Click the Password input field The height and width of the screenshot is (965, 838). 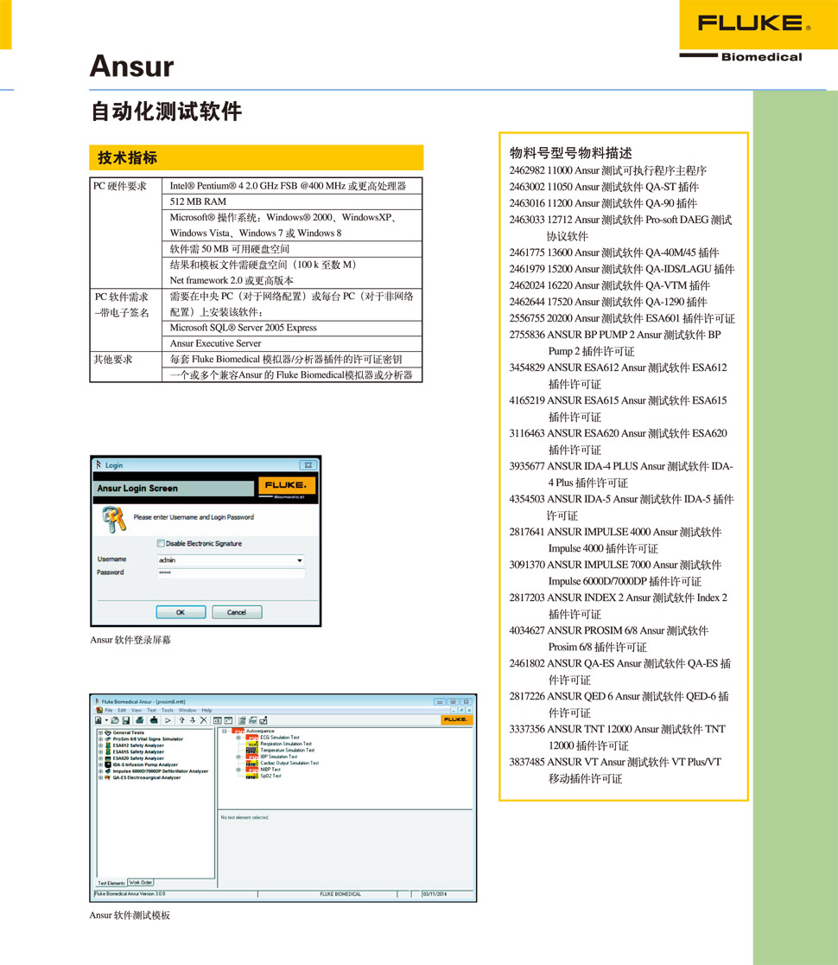pos(232,573)
